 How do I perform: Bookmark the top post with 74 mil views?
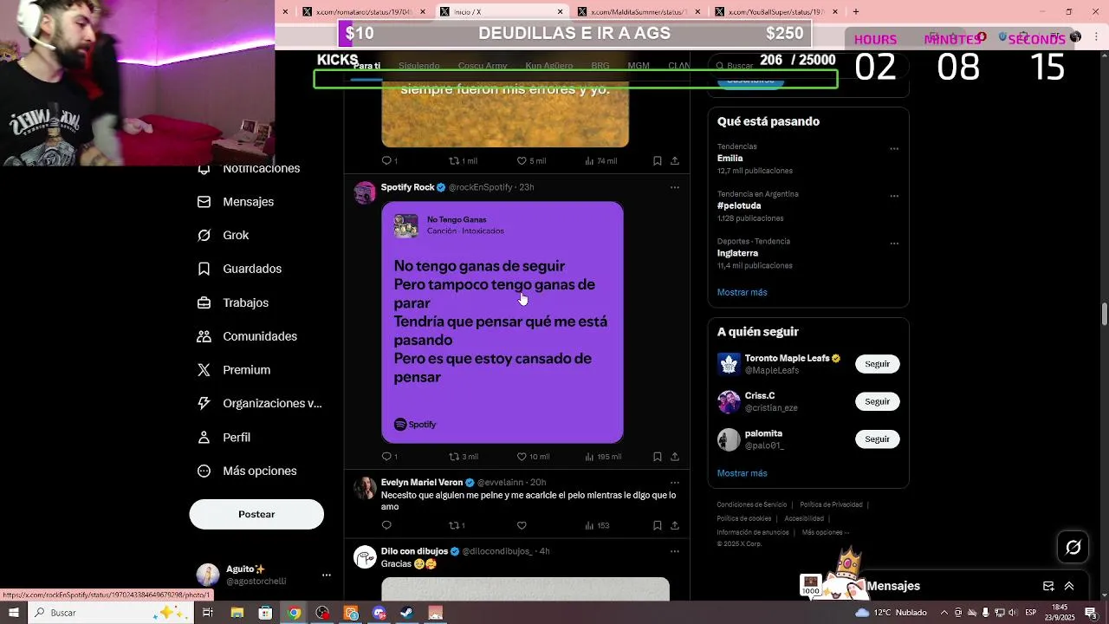tap(658, 161)
